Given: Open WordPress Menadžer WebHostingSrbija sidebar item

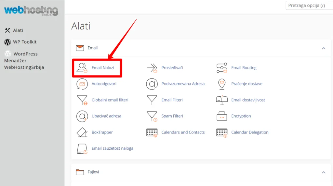Looking at the screenshot, I should [24, 61].
